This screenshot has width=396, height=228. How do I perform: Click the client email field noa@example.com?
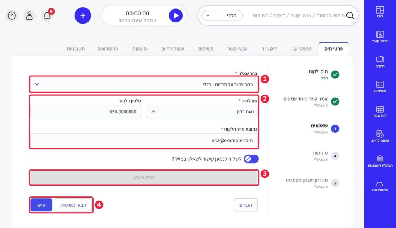click(144, 140)
